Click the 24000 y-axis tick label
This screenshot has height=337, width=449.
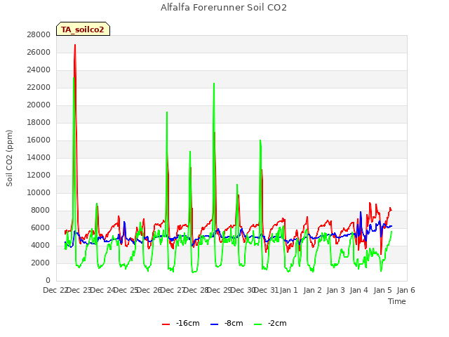pyautogui.click(x=39, y=70)
